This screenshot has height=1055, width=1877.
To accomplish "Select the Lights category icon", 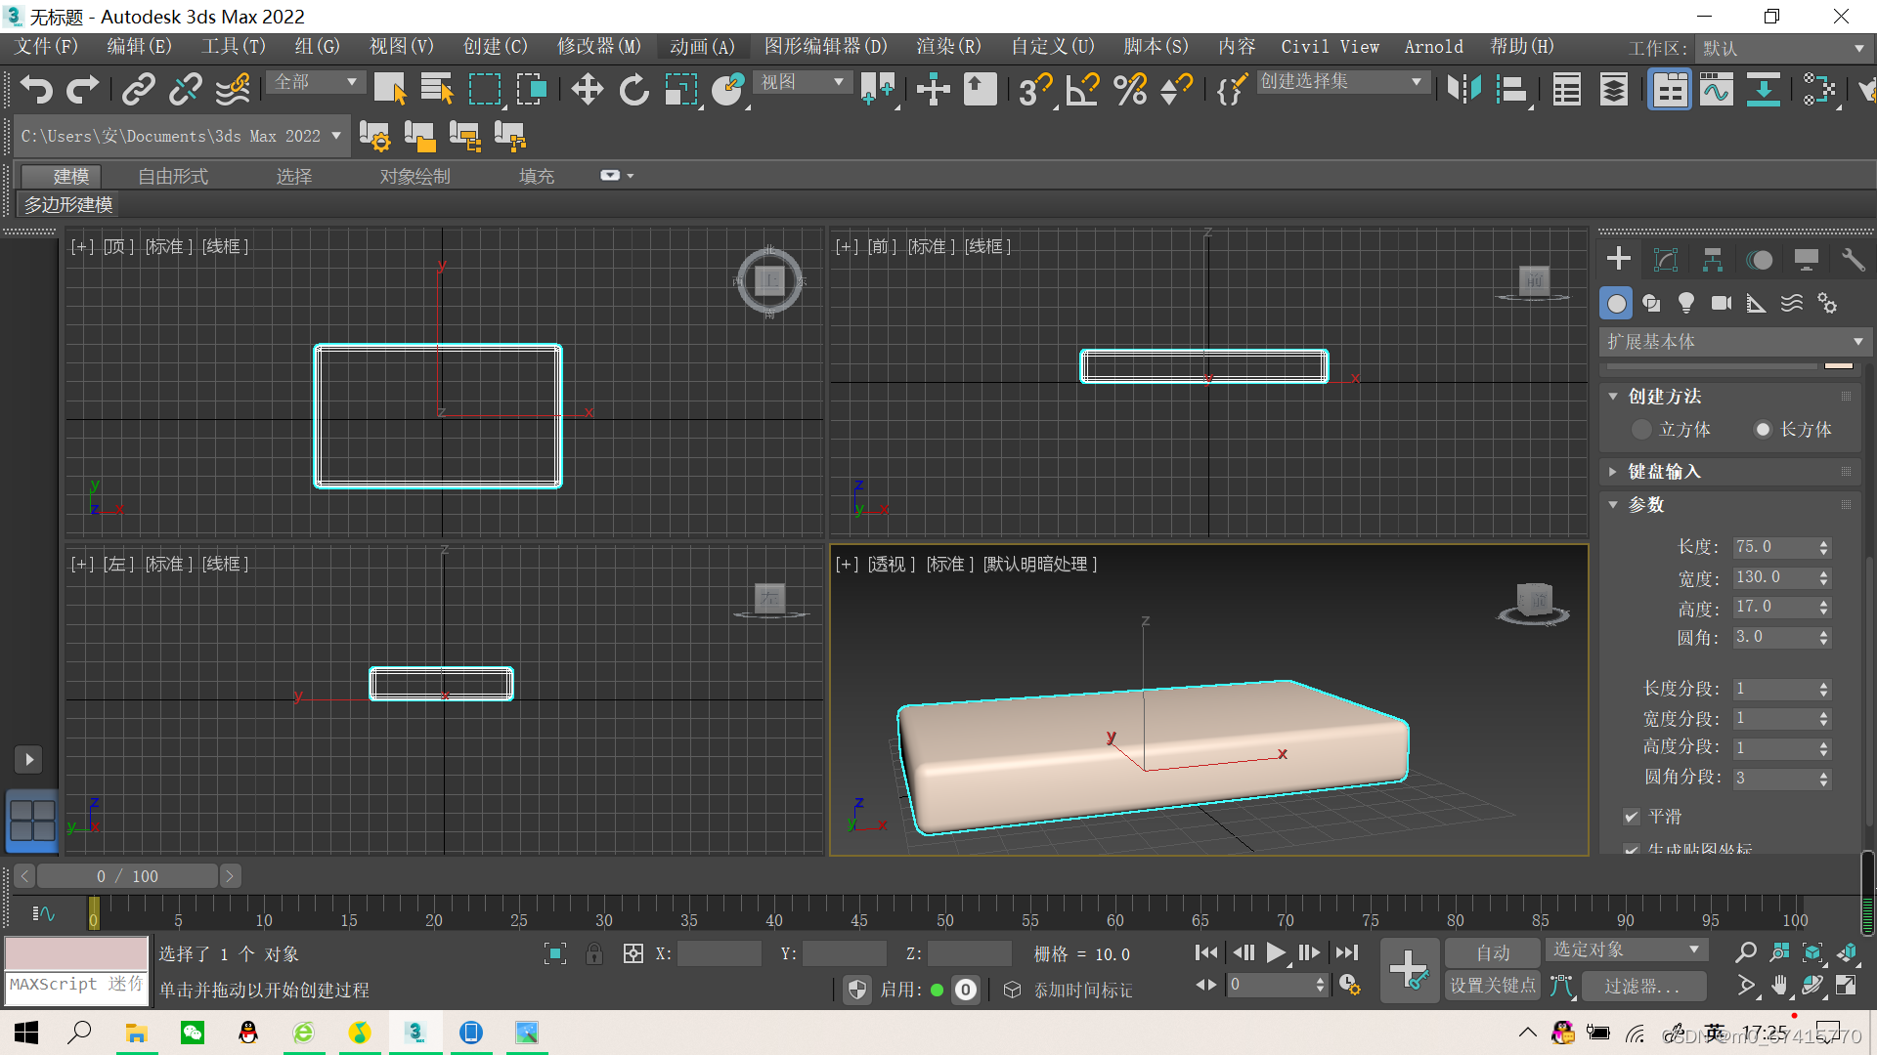I will [x=1686, y=304].
